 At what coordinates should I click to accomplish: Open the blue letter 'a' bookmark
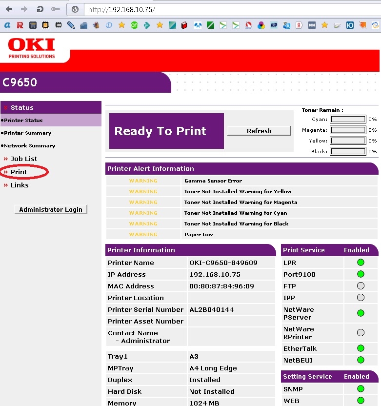pyautogui.click(x=7, y=25)
